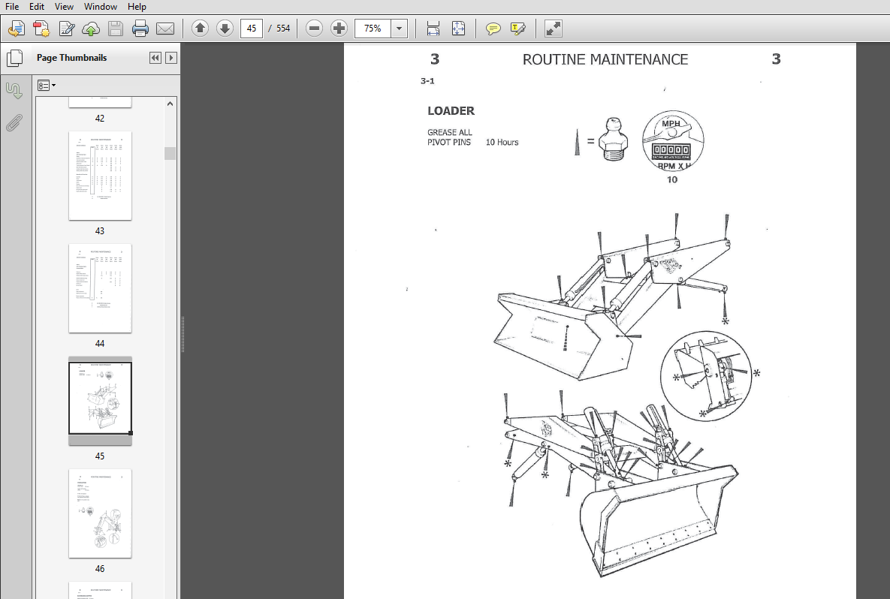Go to next page with down arrow
This screenshot has width=890, height=599.
click(225, 29)
